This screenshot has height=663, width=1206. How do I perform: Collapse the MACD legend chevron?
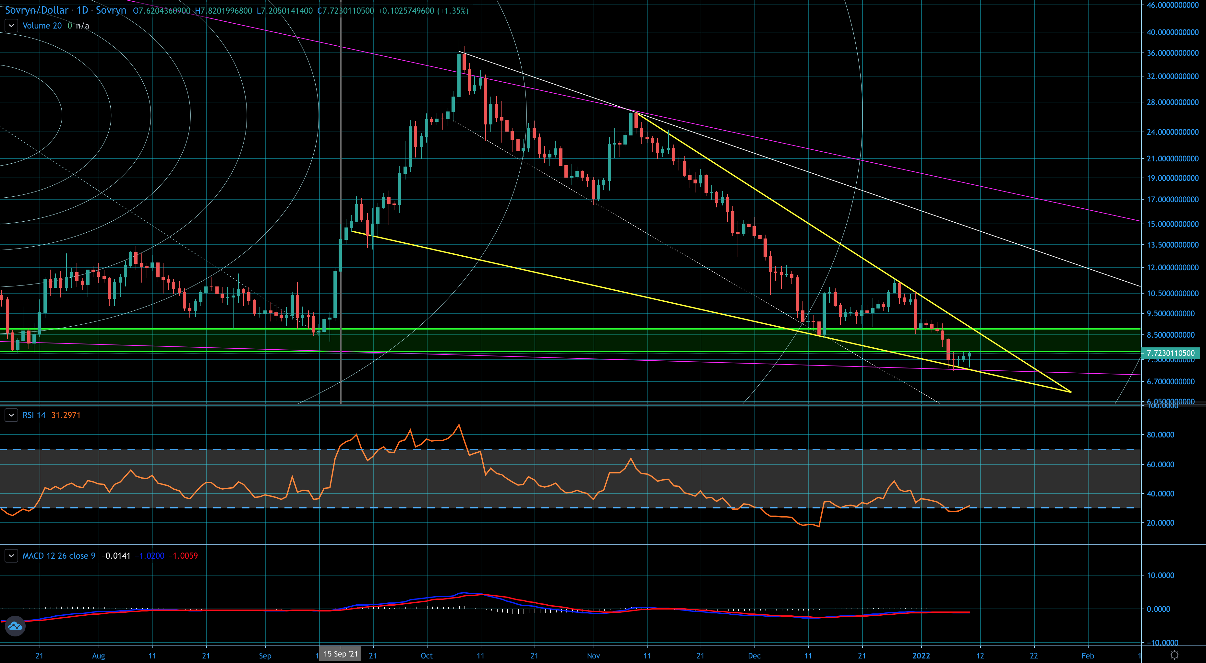(x=11, y=556)
